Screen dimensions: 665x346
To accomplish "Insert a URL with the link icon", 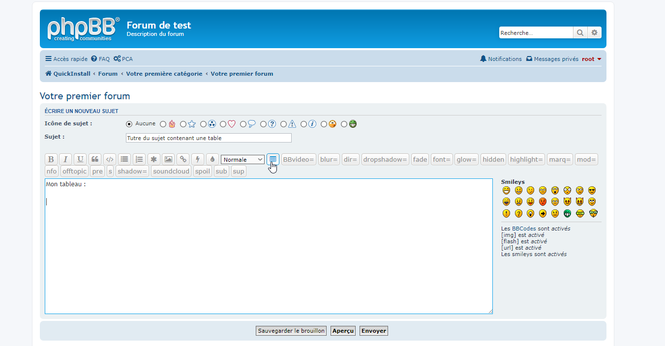I will [x=183, y=159].
